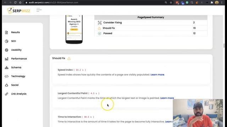Click the Passed row label

[108, 34]
